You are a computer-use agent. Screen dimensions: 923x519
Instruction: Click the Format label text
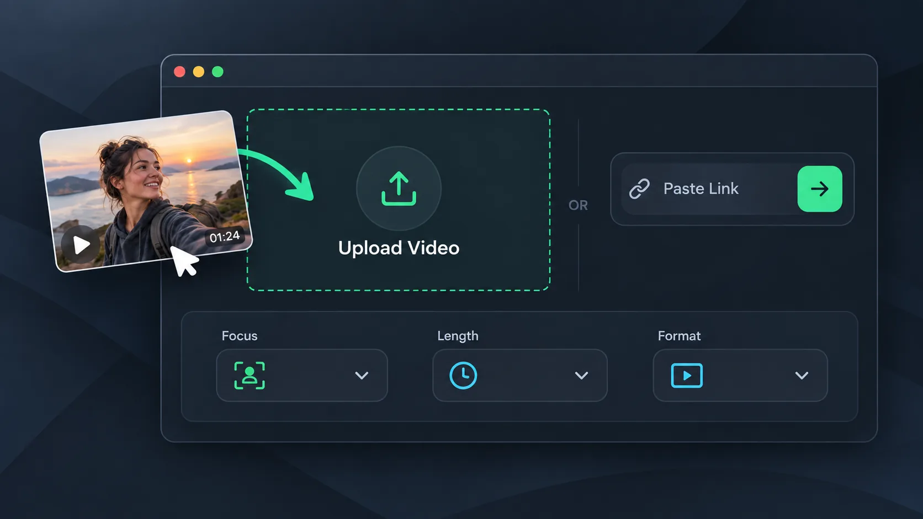[x=679, y=336]
